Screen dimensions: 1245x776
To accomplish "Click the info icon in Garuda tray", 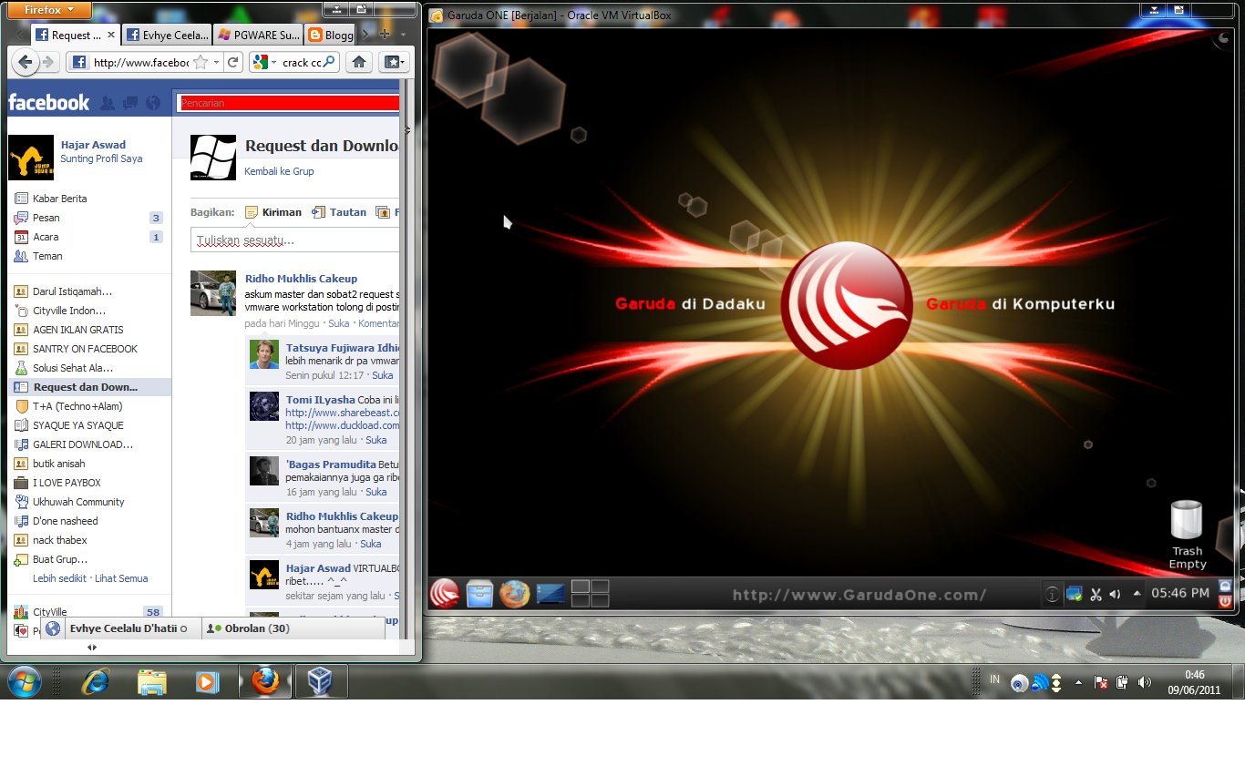I will point(1052,595).
